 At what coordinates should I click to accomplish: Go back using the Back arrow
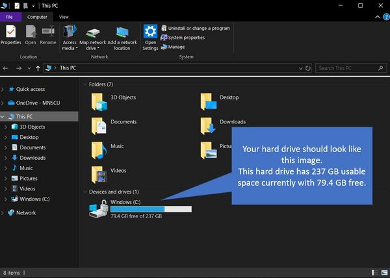5,68
